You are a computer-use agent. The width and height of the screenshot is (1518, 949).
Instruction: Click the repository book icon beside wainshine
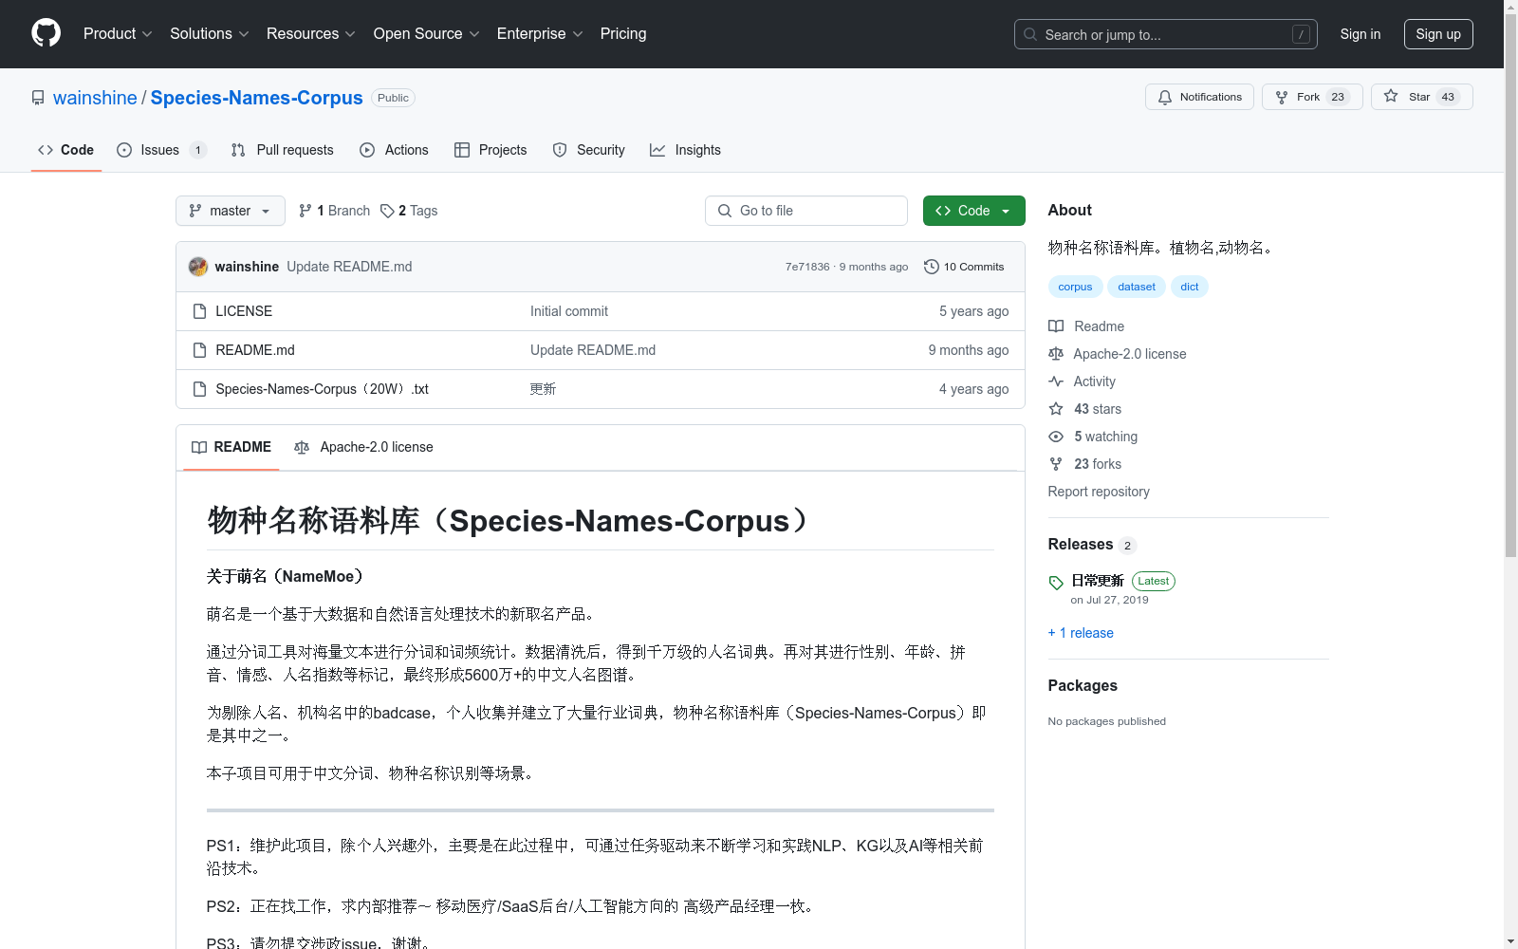[38, 98]
